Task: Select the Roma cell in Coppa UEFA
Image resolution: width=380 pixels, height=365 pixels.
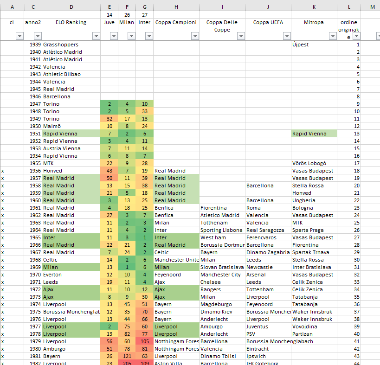Action: (x=268, y=208)
